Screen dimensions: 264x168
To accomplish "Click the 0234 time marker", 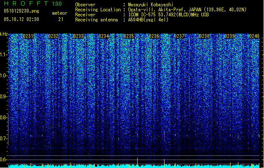I will (104, 36).
